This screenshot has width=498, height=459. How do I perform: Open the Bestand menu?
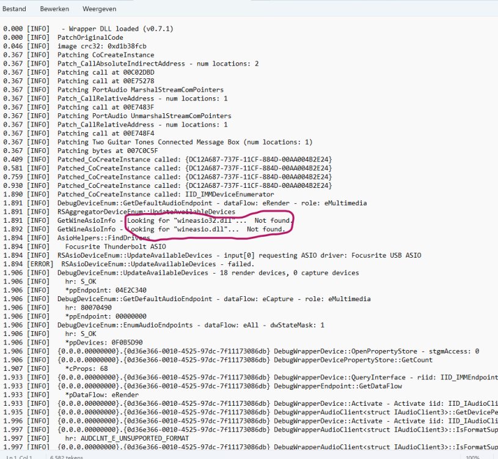pyautogui.click(x=14, y=9)
